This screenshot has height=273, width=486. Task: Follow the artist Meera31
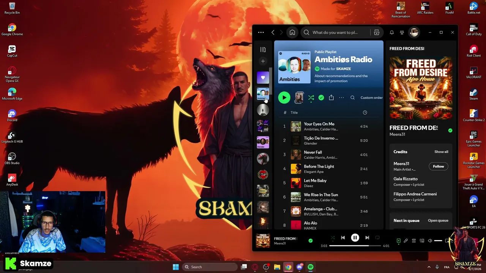[x=438, y=166]
